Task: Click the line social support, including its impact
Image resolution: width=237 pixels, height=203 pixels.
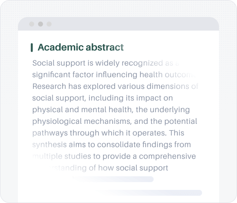Action: [102, 98]
